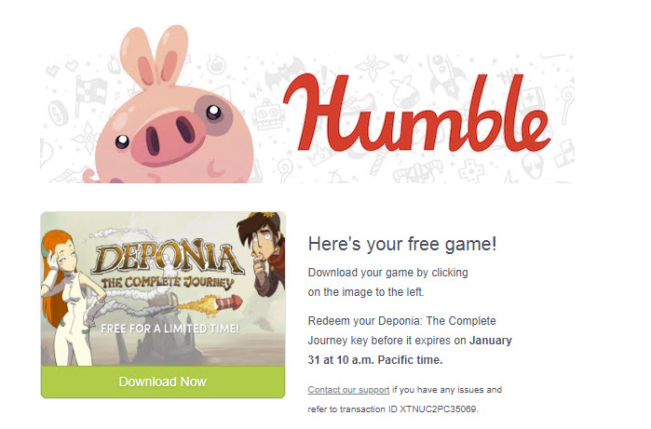The image size is (651, 429).
Task: Click the robot doodle beside the pig
Action: point(268,114)
